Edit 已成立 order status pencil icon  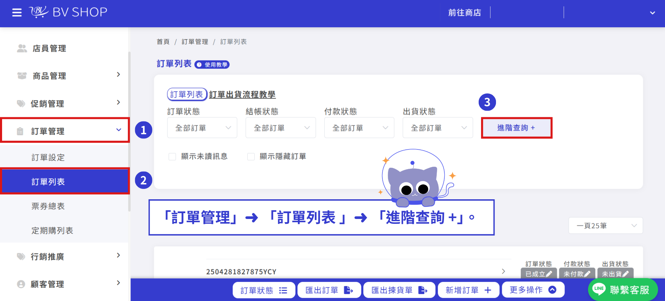coord(549,274)
